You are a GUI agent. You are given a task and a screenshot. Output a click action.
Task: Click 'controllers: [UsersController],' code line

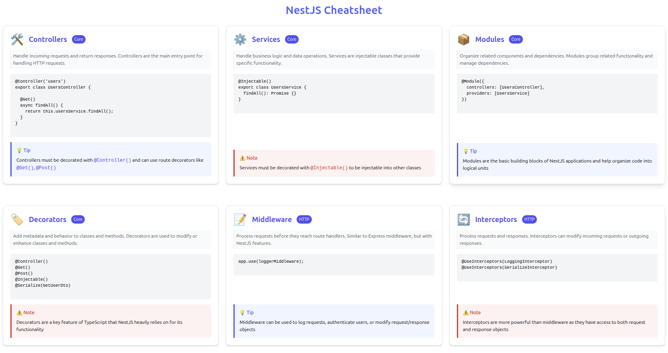[x=505, y=87]
